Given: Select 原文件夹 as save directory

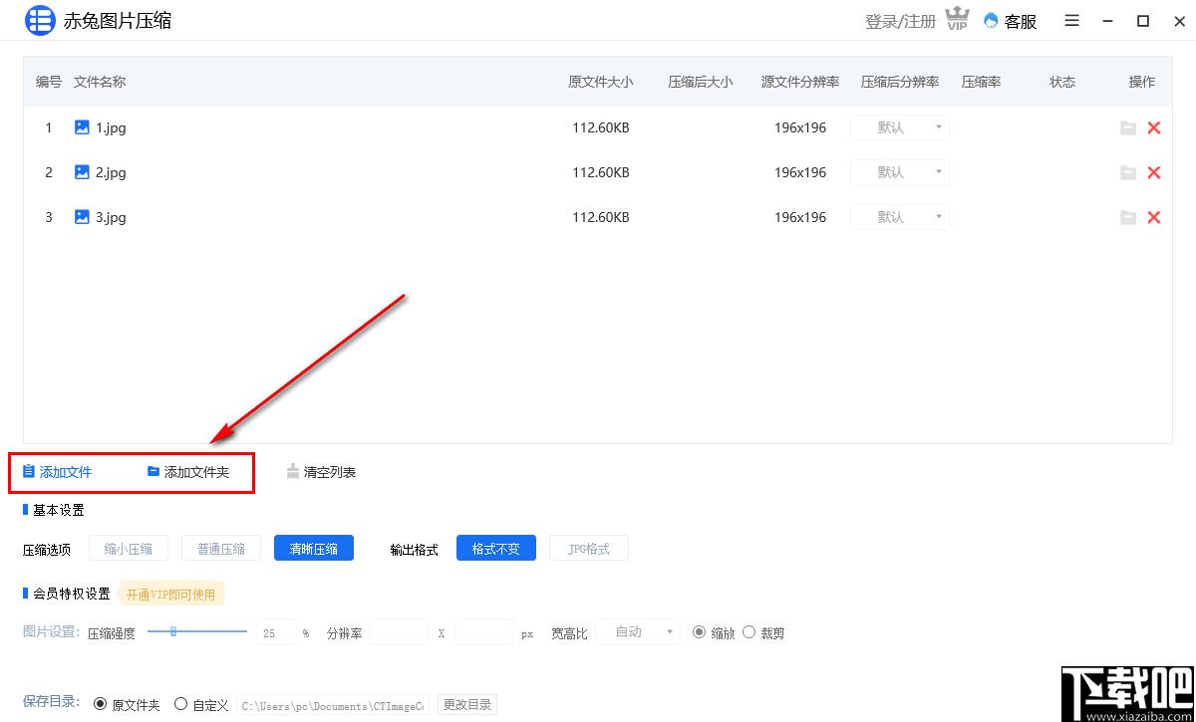Looking at the screenshot, I should point(100,704).
